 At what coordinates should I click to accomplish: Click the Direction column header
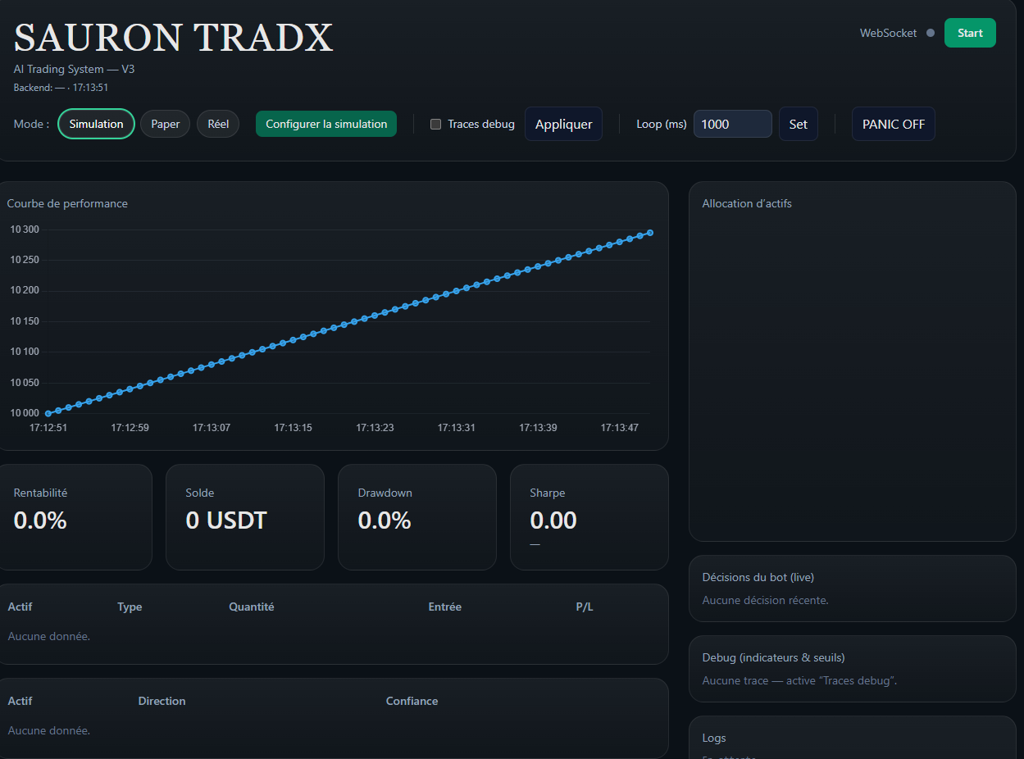(162, 702)
